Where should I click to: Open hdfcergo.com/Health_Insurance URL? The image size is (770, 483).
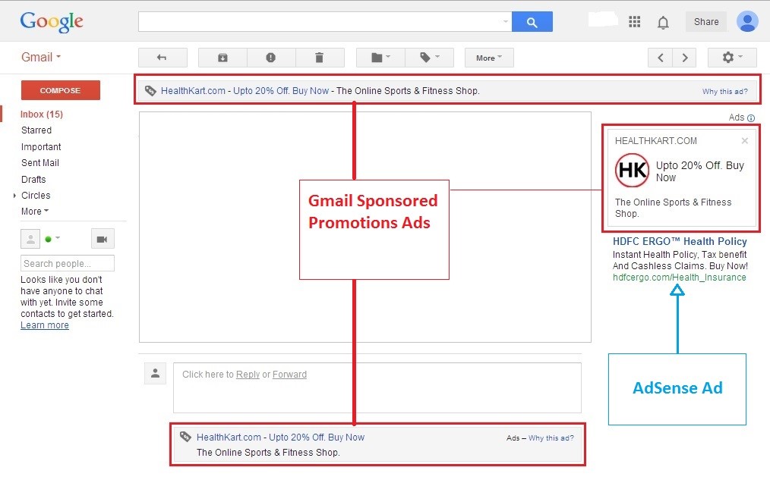click(x=679, y=278)
